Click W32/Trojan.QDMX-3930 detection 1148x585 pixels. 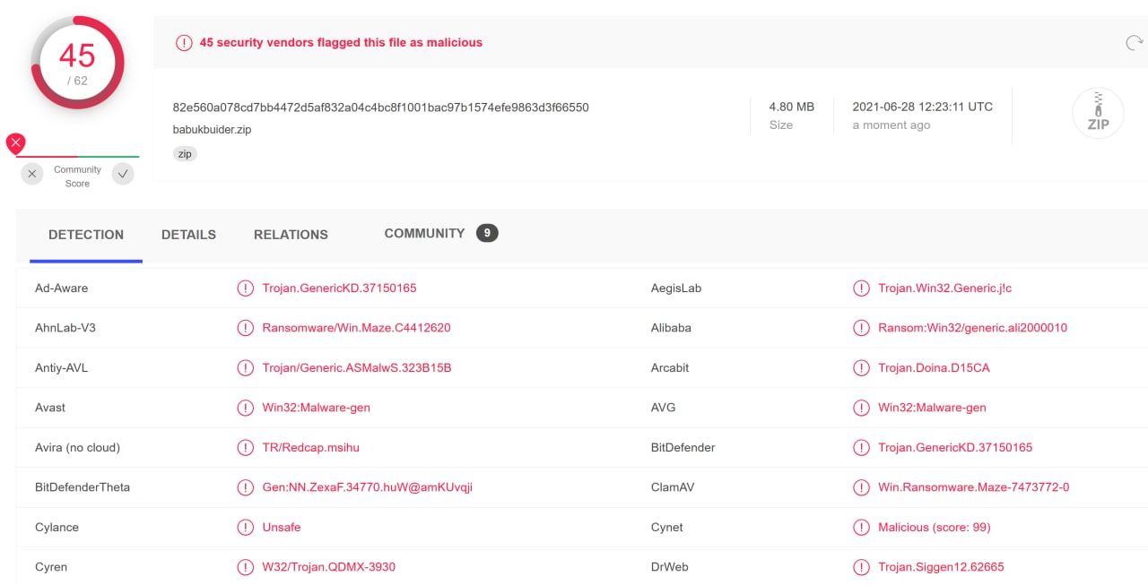328,567
